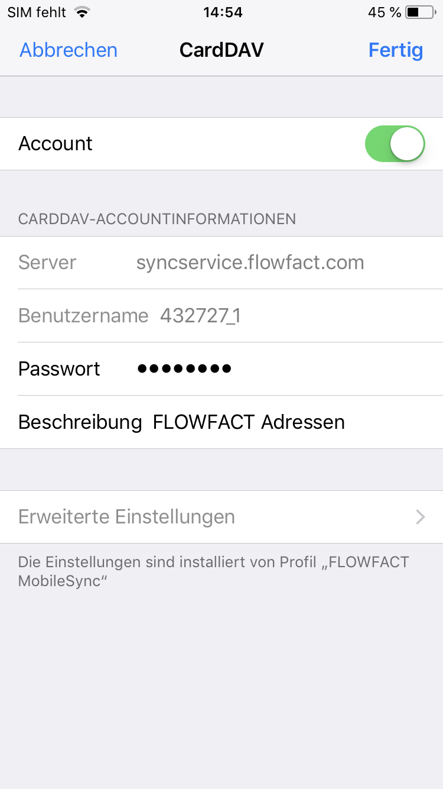Tap the Wi-Fi status icon
The image size is (443, 789).
[x=83, y=12]
